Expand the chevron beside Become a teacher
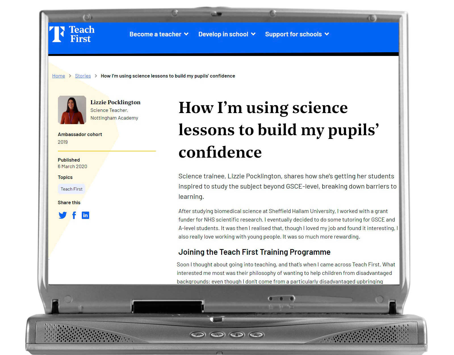 click(x=186, y=34)
